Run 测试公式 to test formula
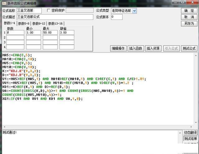 (189, 48)
